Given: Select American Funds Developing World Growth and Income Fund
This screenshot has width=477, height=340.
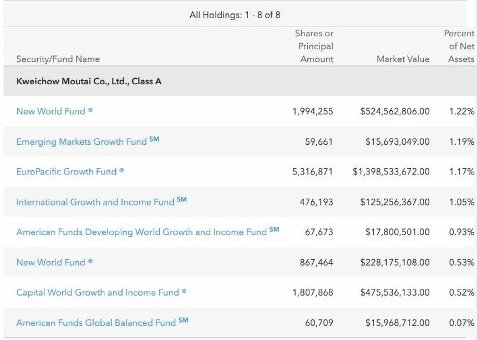Looking at the screenshot, I should click(141, 232).
